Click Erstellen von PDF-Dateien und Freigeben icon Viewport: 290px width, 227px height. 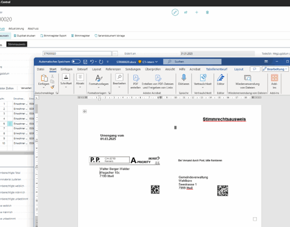pos(158,78)
